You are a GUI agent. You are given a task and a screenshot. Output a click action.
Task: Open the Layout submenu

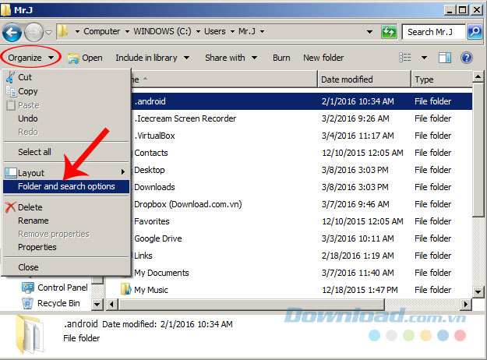[66, 173]
